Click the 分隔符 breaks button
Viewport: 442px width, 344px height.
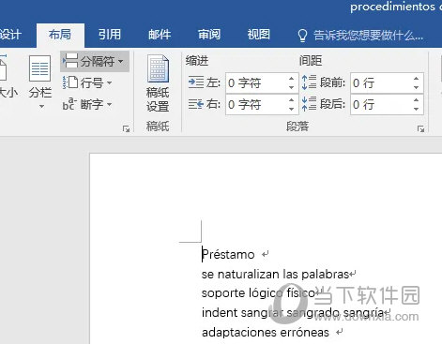pyautogui.click(x=95, y=61)
